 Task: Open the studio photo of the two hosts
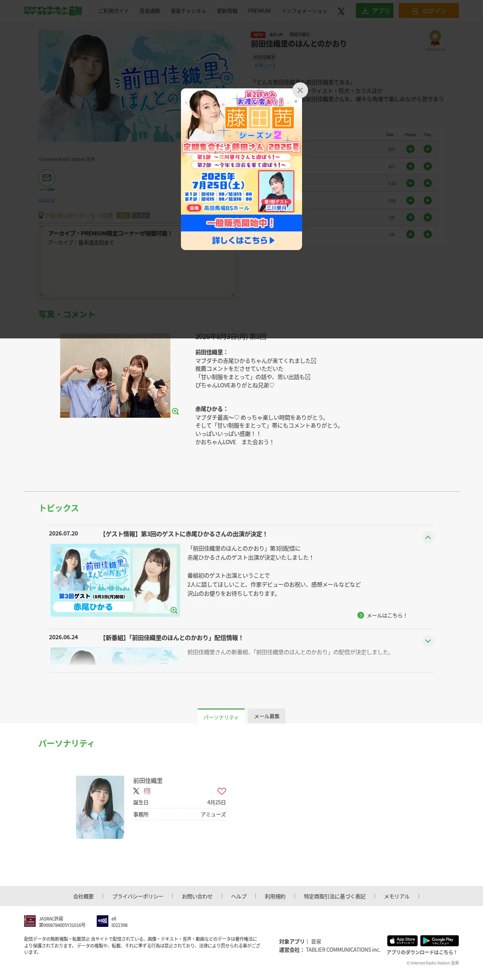coord(115,376)
